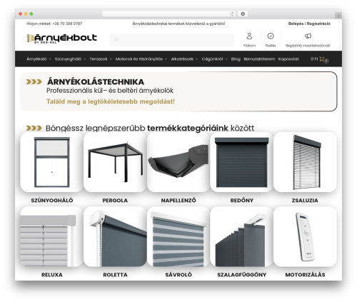Click inside the product search field

pyautogui.click(x=172, y=40)
